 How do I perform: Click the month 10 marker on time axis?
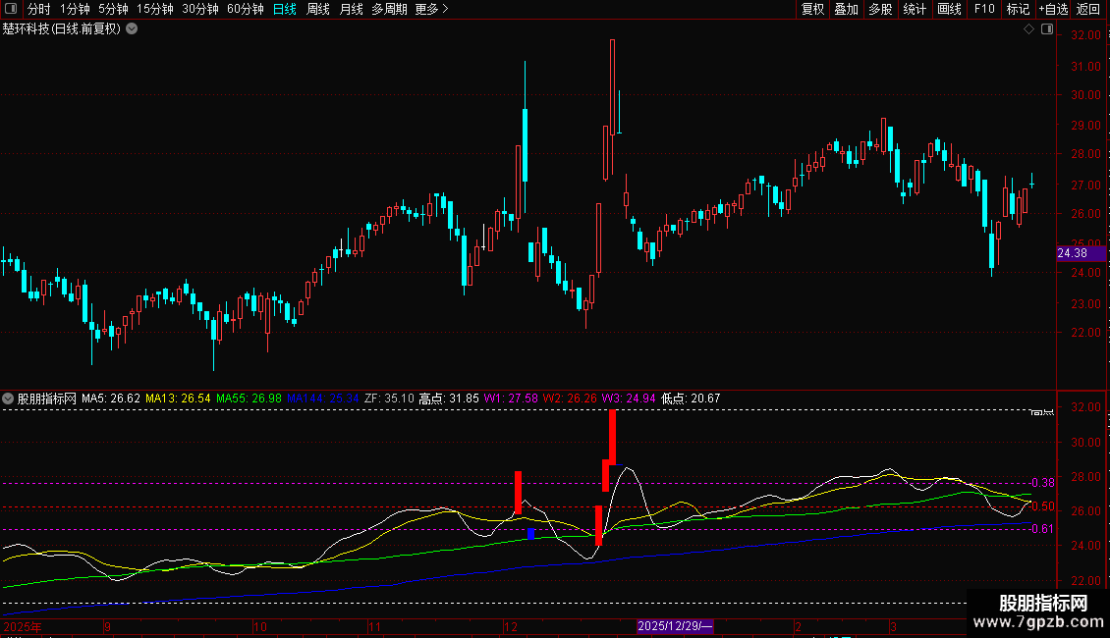259,626
